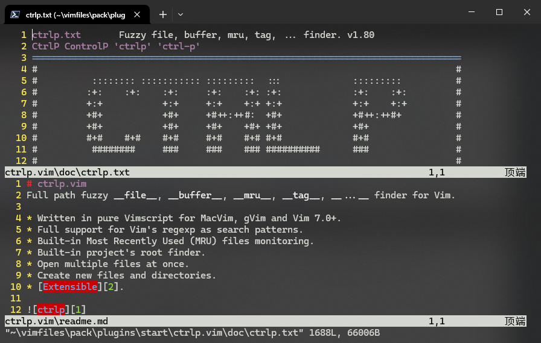
Task: Click "Built-in project's root finder" line
Action: pos(115,253)
